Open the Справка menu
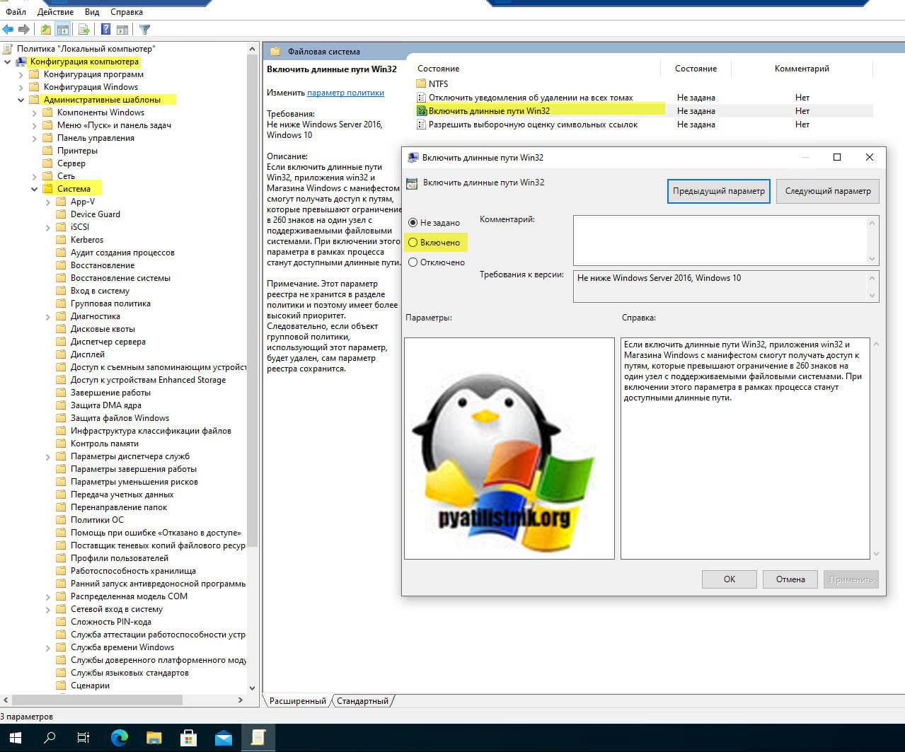This screenshot has width=905, height=752. (127, 12)
